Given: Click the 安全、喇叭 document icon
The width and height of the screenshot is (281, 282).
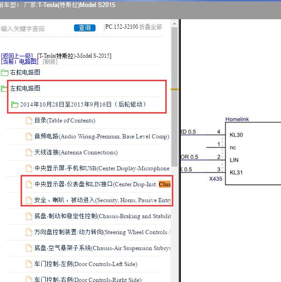Looking at the screenshot, I should coord(29,200).
